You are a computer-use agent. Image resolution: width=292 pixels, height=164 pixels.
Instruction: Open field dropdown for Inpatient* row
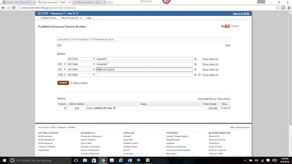click(81, 59)
